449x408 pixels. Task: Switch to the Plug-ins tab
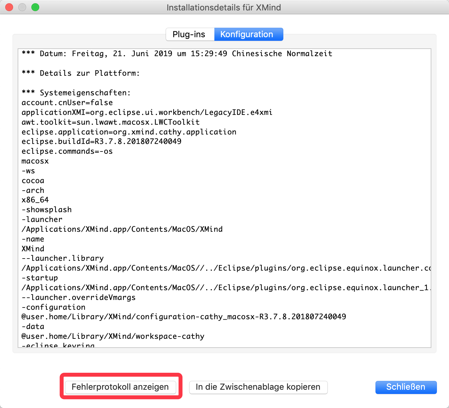190,34
